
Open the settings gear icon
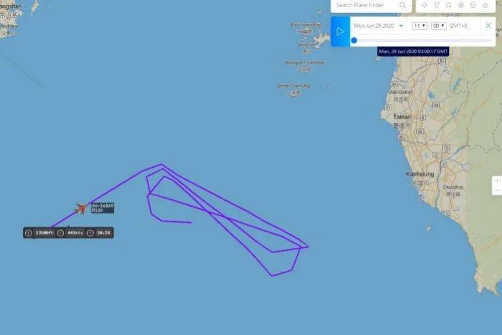[x=461, y=5]
